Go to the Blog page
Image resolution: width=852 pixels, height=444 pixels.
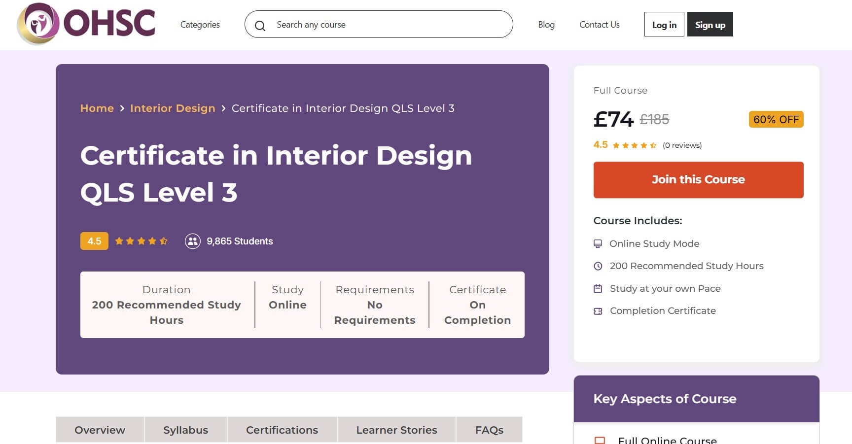click(x=546, y=25)
